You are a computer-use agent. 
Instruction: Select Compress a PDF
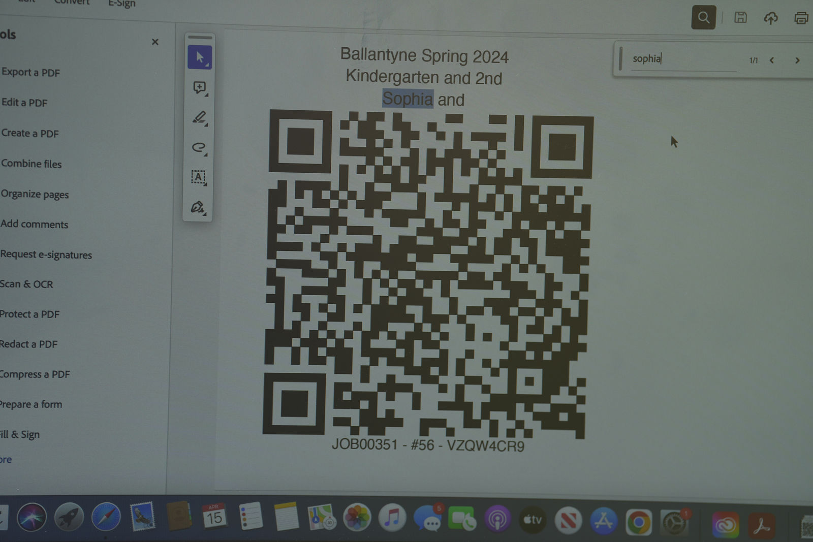click(x=35, y=374)
